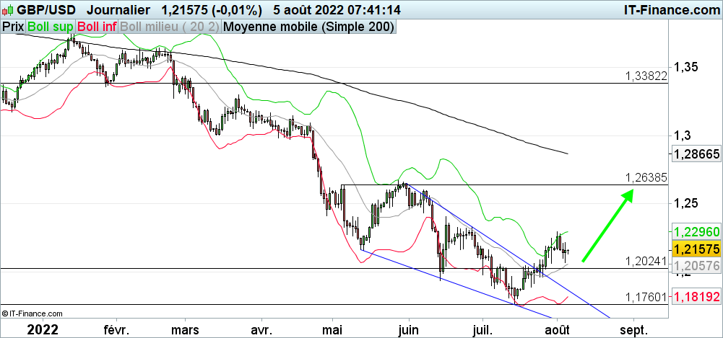Toggle the Boll inf indicator label
Image resolution: width=723 pixels, height=338 pixels.
[x=97, y=27]
